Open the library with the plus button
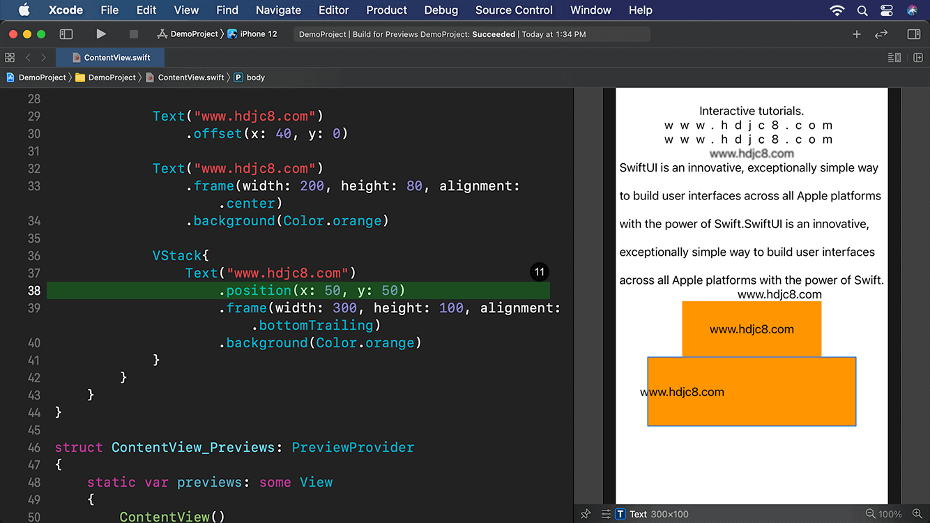Viewport: 930px width, 523px height. pos(857,34)
